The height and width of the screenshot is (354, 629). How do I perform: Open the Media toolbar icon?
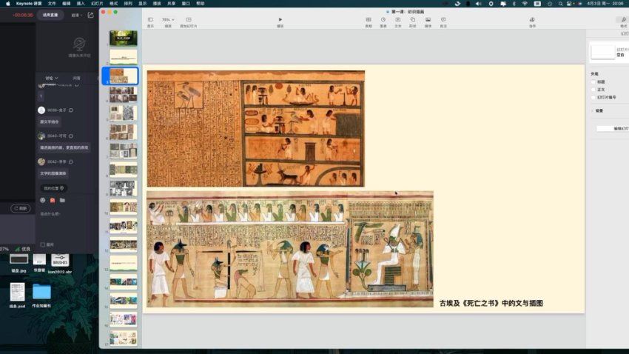tap(428, 20)
